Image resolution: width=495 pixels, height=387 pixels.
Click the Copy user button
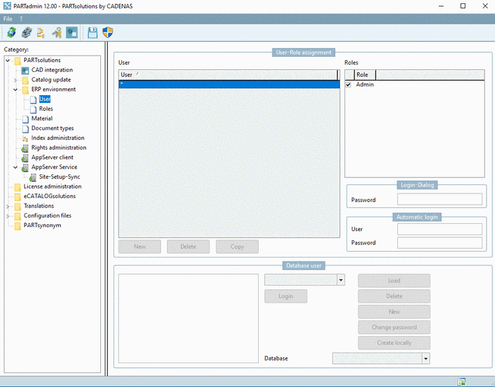(237, 247)
